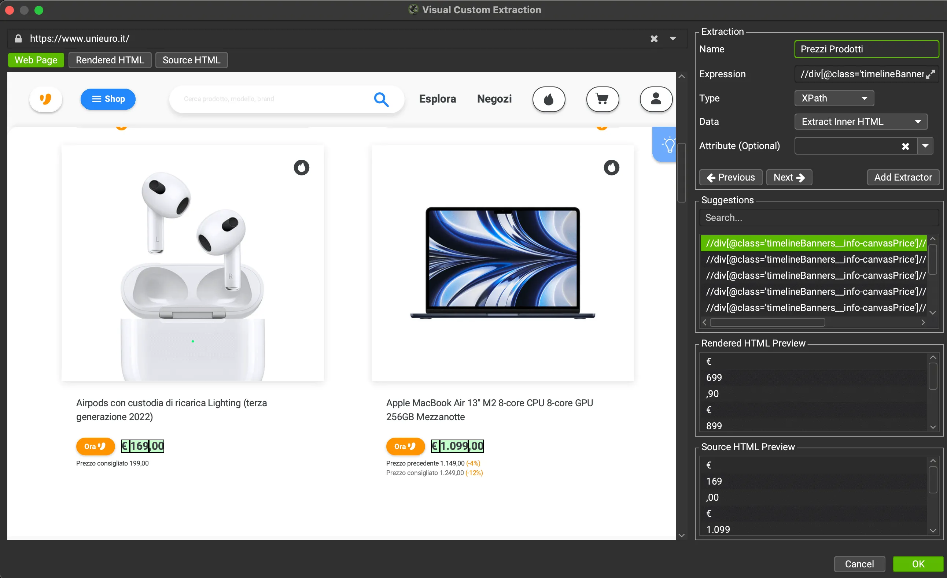This screenshot has width=947, height=578.
Task: Click the expand Expression icon
Action: [x=931, y=74]
